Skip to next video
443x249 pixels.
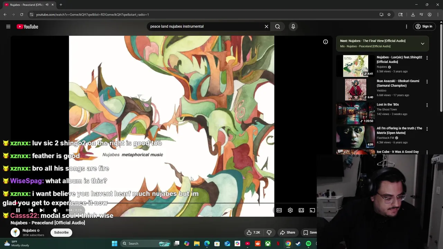coord(42,210)
